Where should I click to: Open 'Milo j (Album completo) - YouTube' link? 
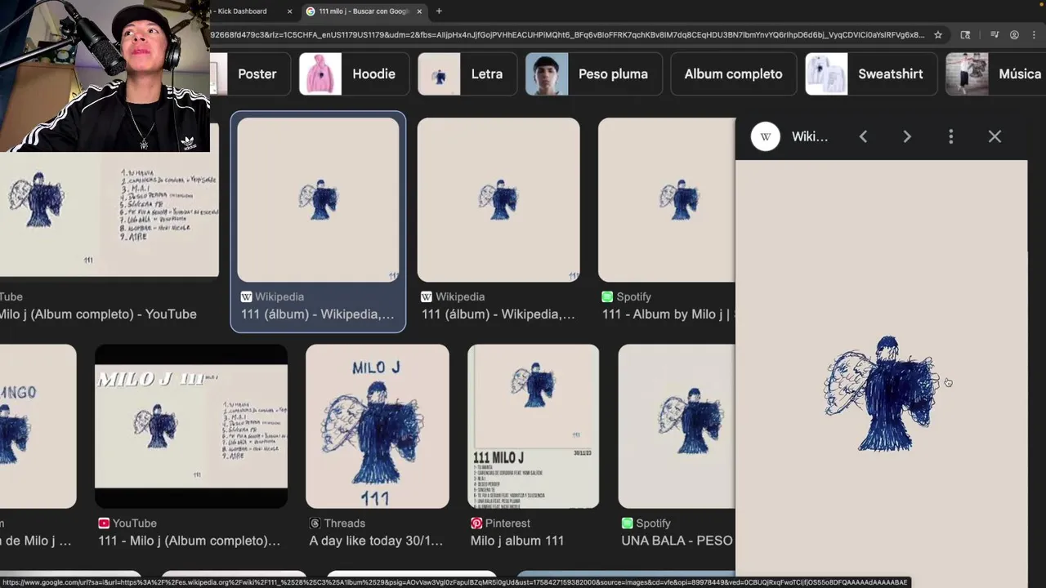[98, 314]
